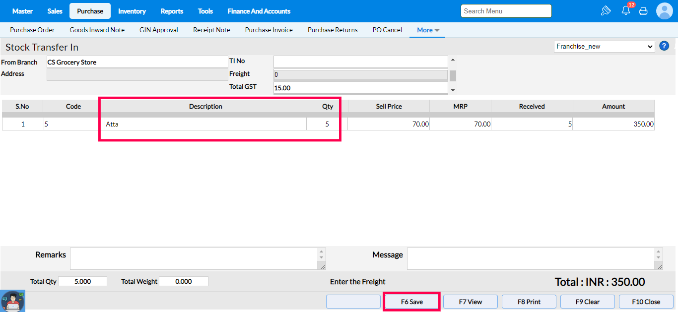Open the Sales menu
The image size is (678, 312).
tap(55, 11)
